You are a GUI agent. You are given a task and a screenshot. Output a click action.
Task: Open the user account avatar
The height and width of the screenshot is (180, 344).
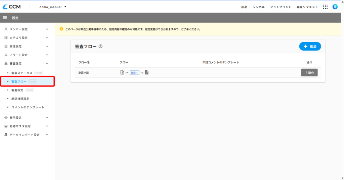[335, 7]
